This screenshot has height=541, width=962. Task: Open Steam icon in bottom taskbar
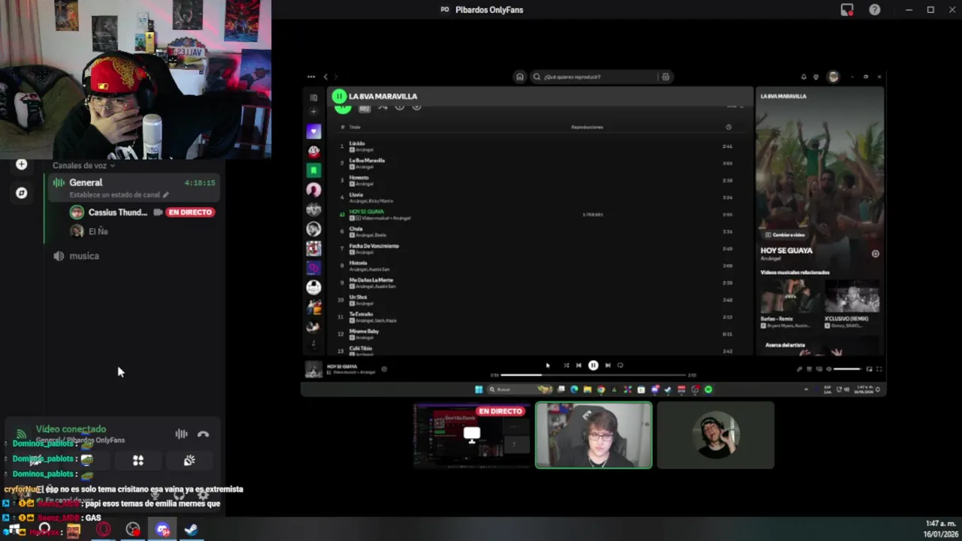pyautogui.click(x=191, y=530)
